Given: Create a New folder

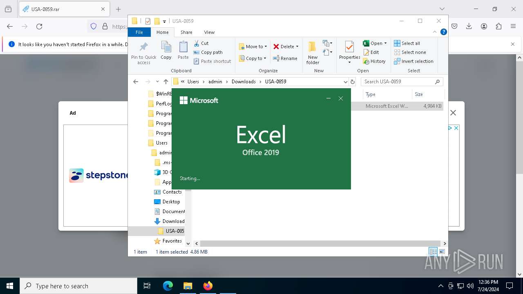Looking at the screenshot, I should tap(313, 53).
